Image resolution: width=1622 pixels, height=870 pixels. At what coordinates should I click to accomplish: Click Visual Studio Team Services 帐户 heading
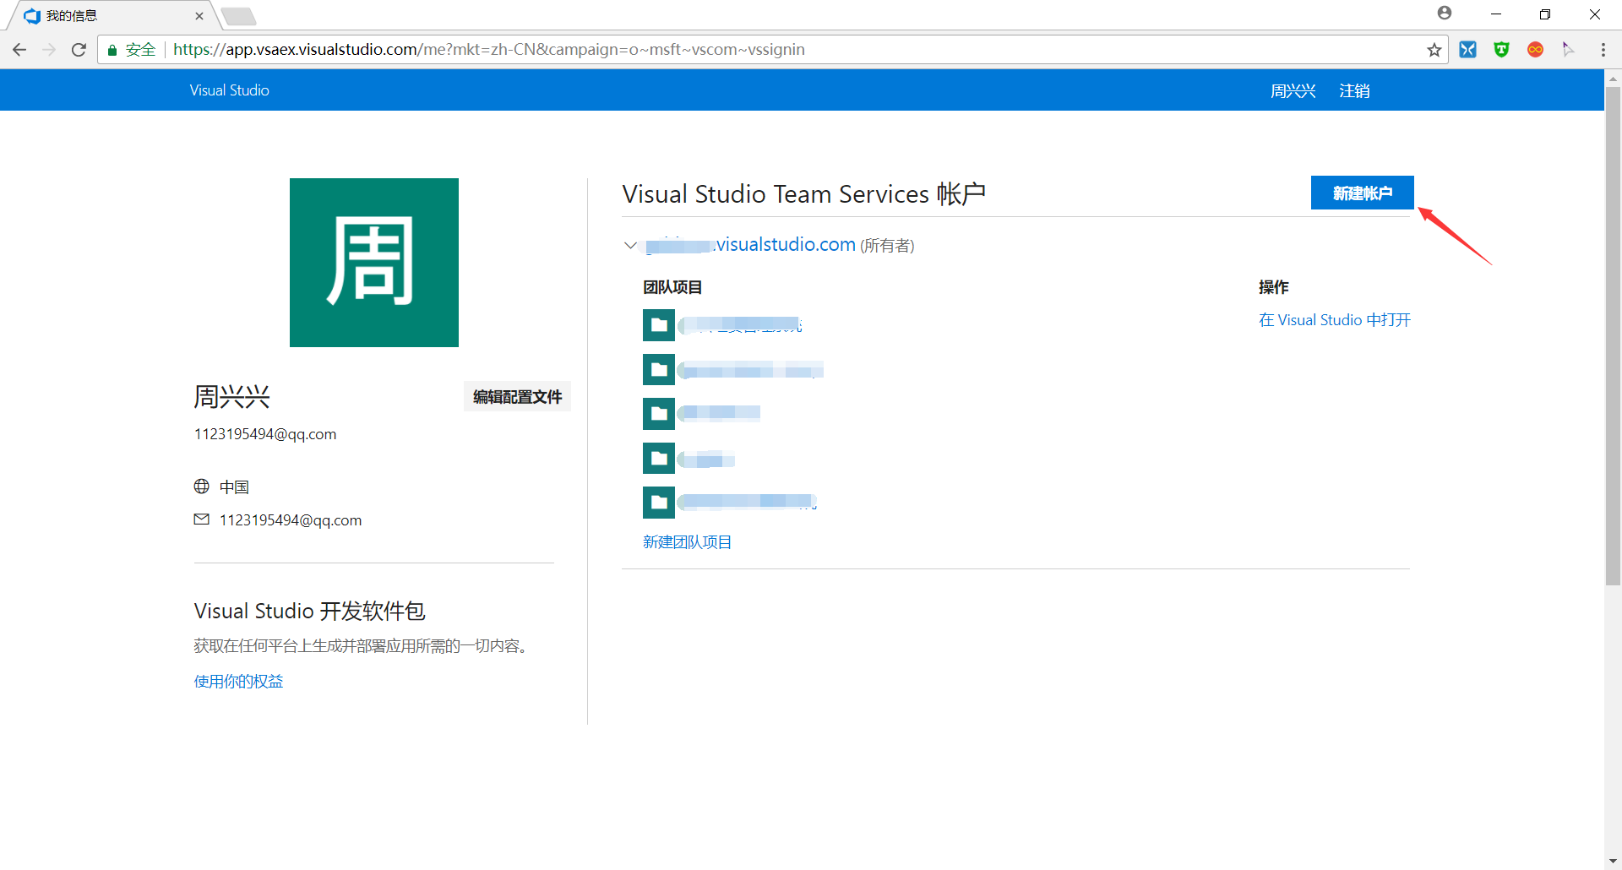coord(804,194)
